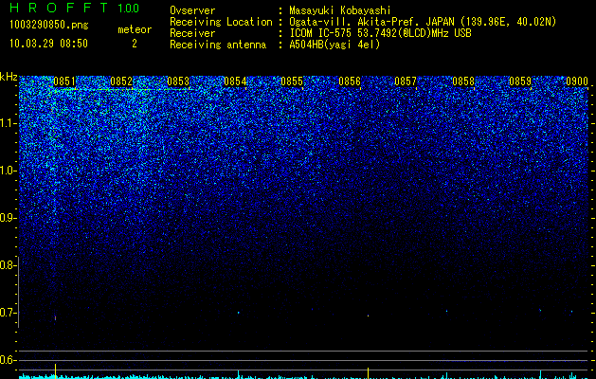The height and width of the screenshot is (379, 596).
Task: Click the 0.8 frequency axis label
Action: (8, 265)
